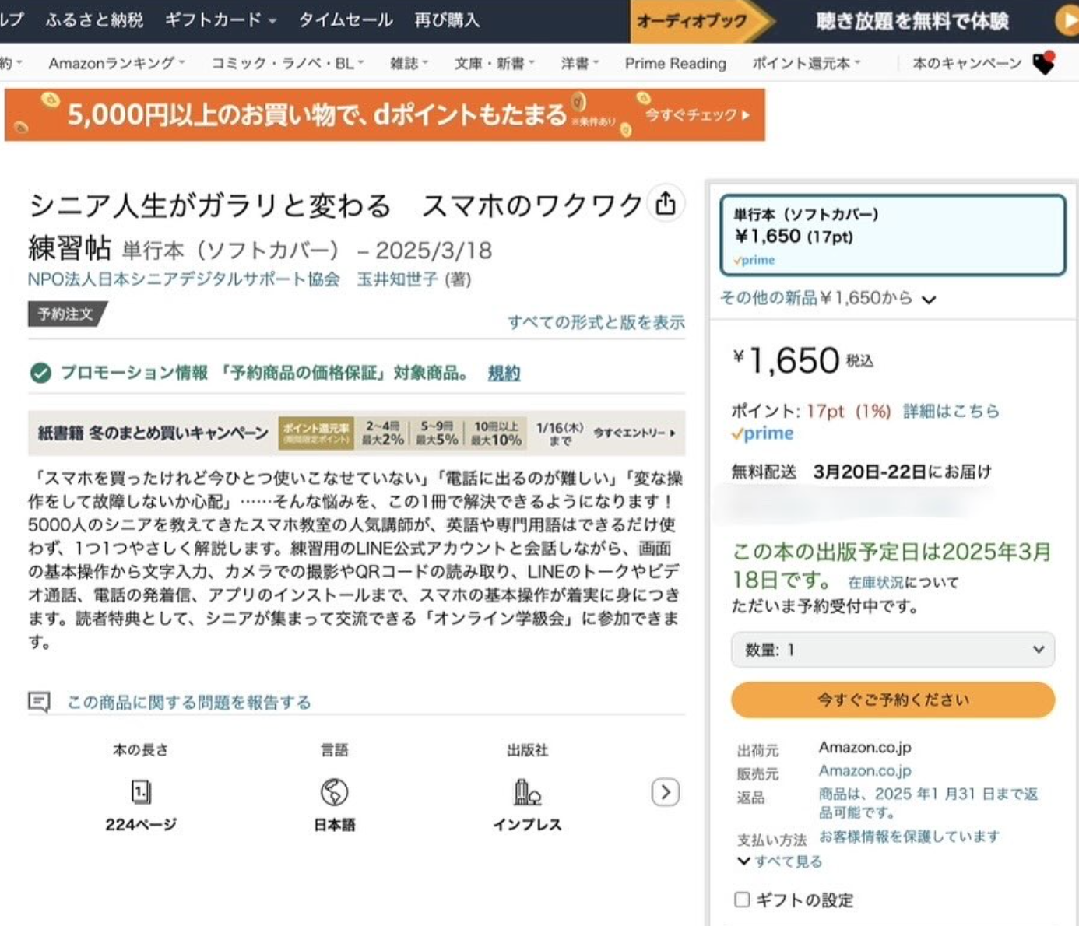The width and height of the screenshot is (1079, 926).
Task: Open the ポイント還元本 dropdown menu
Action: [x=806, y=63]
